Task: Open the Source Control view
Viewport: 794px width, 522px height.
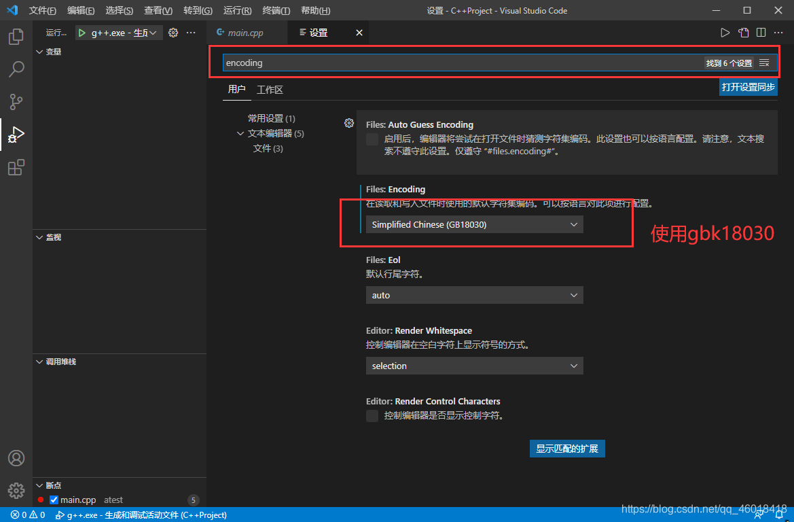Action: click(16, 102)
